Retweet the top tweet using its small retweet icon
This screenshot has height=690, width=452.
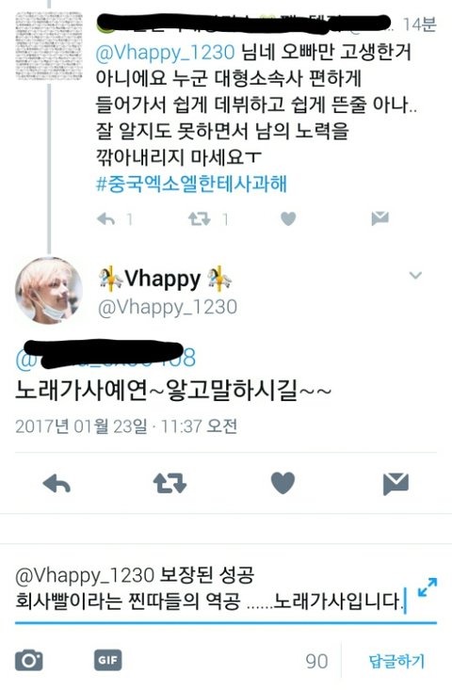coord(200,218)
